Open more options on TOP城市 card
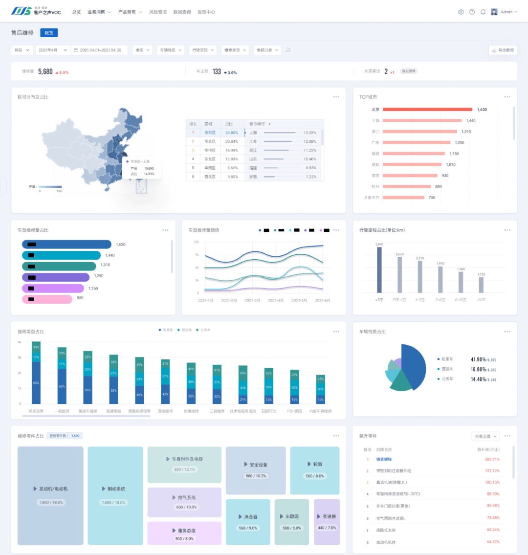 [507, 97]
